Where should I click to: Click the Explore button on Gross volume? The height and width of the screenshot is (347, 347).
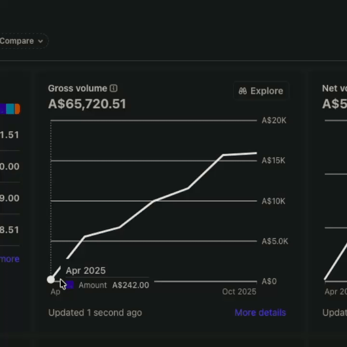pyautogui.click(x=261, y=91)
